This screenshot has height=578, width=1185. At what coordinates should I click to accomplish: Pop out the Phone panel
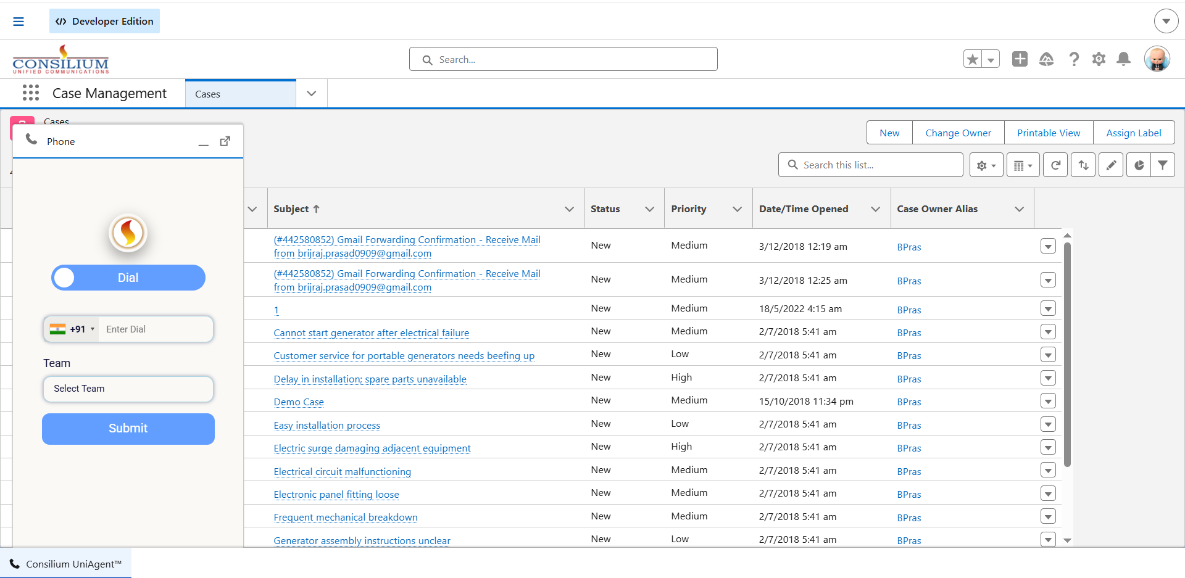point(225,141)
